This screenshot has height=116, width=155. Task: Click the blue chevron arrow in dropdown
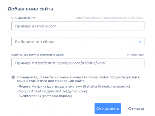pos(140,42)
